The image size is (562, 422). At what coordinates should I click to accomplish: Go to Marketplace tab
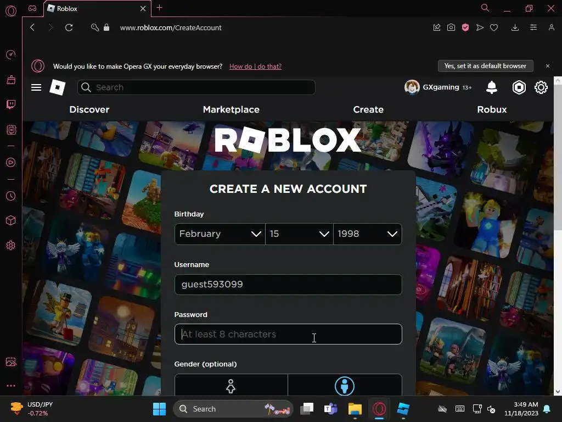click(231, 109)
